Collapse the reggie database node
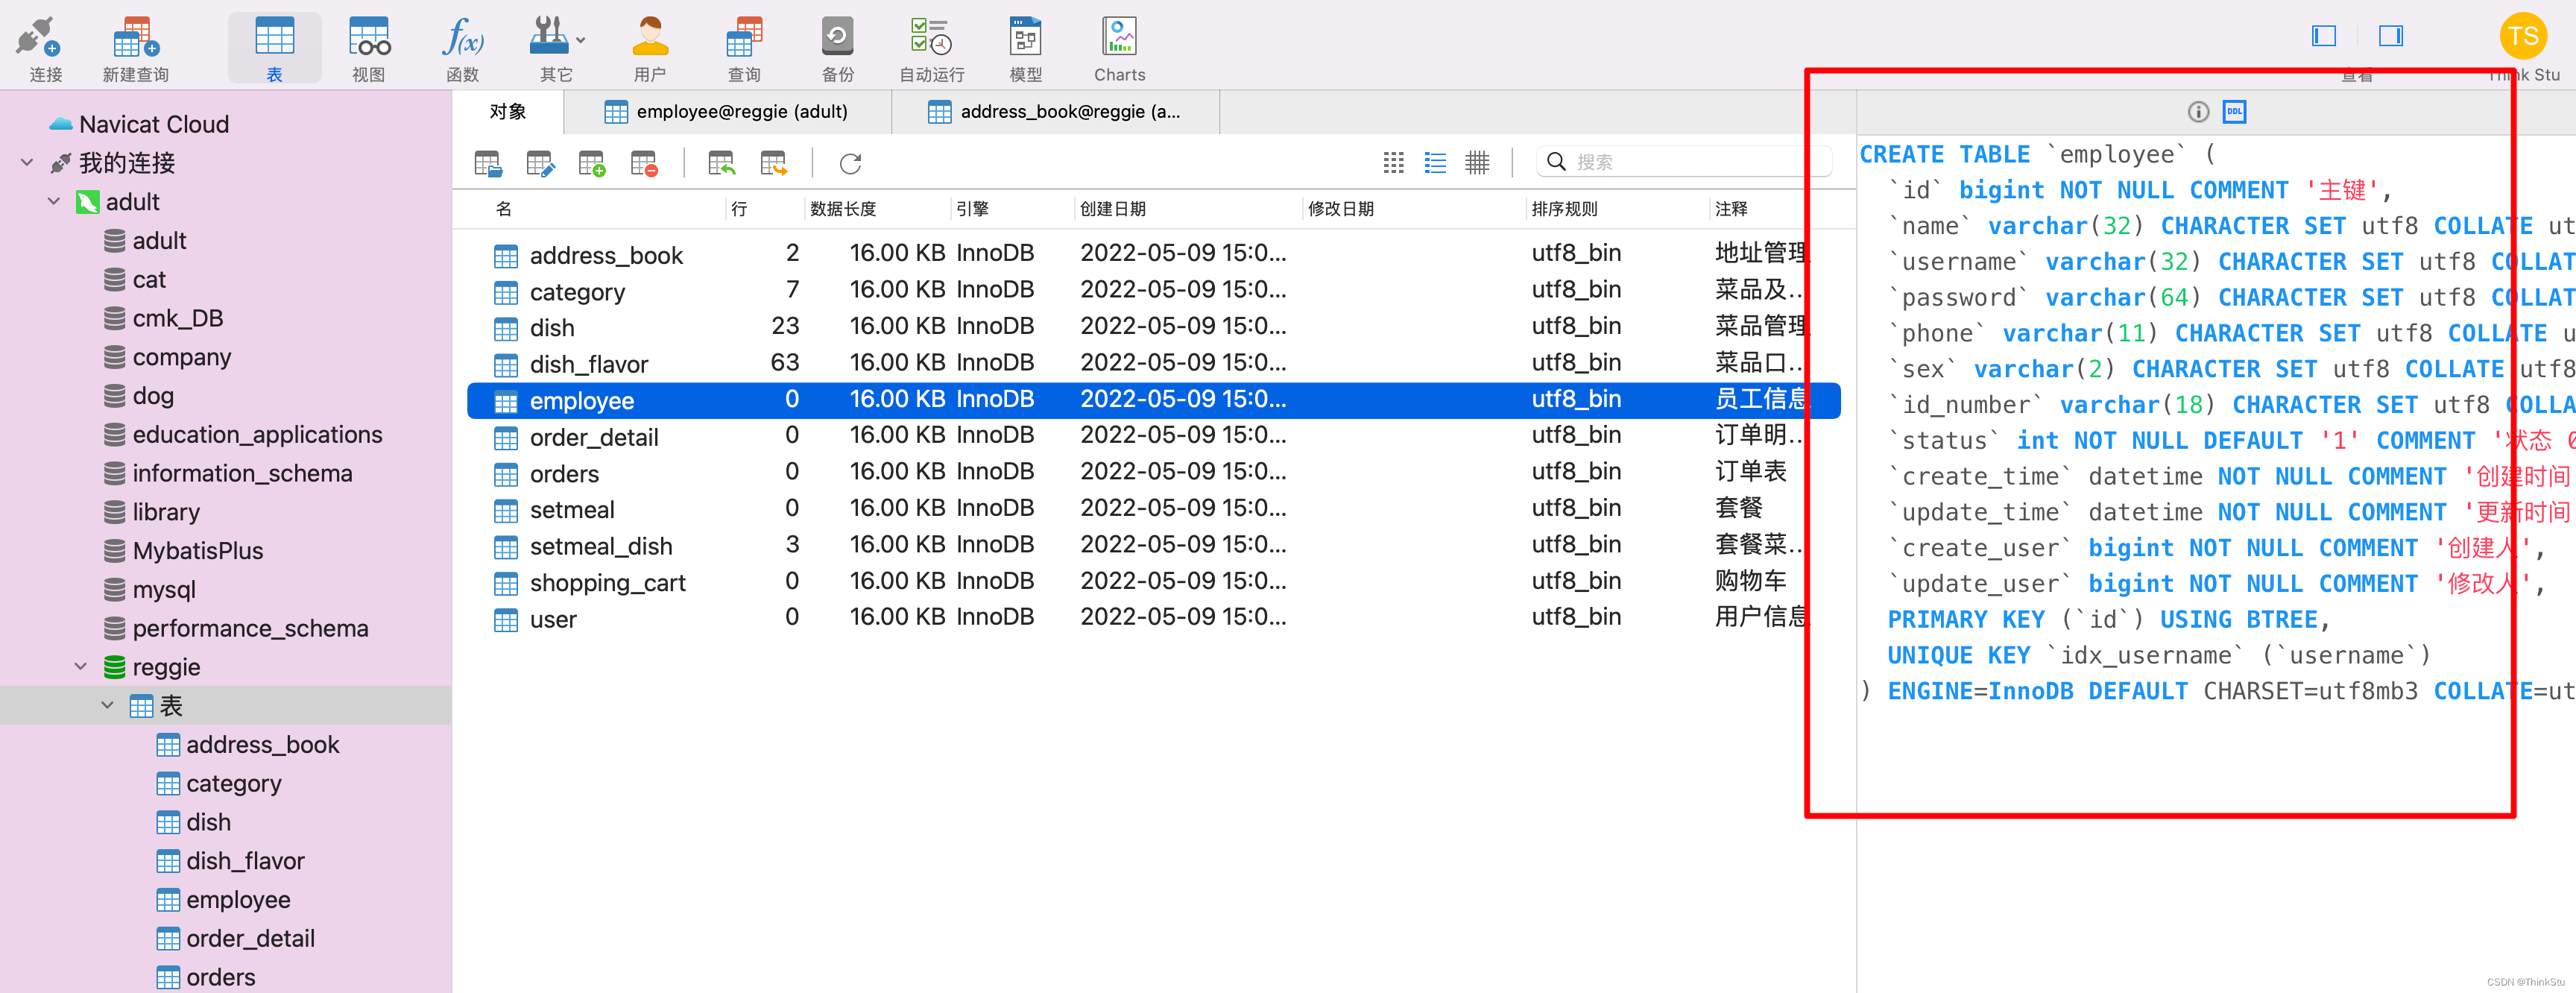Image resolution: width=2576 pixels, height=993 pixels. (x=81, y=667)
